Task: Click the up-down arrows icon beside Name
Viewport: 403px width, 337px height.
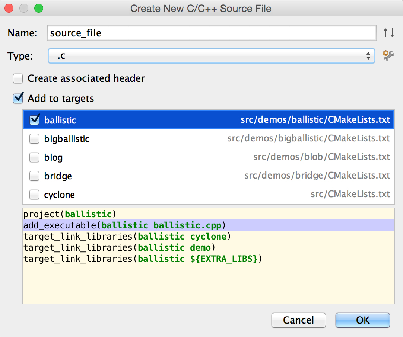Action: pos(388,33)
